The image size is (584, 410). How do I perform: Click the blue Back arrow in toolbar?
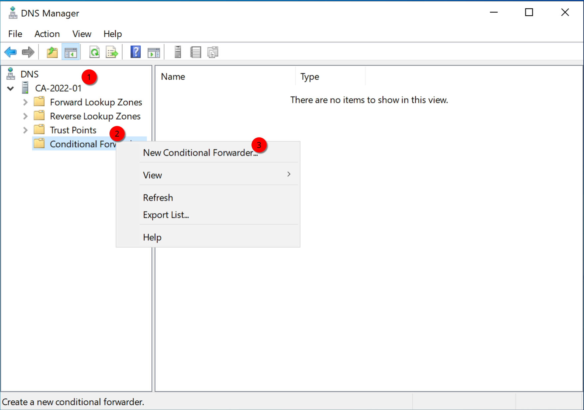point(11,52)
